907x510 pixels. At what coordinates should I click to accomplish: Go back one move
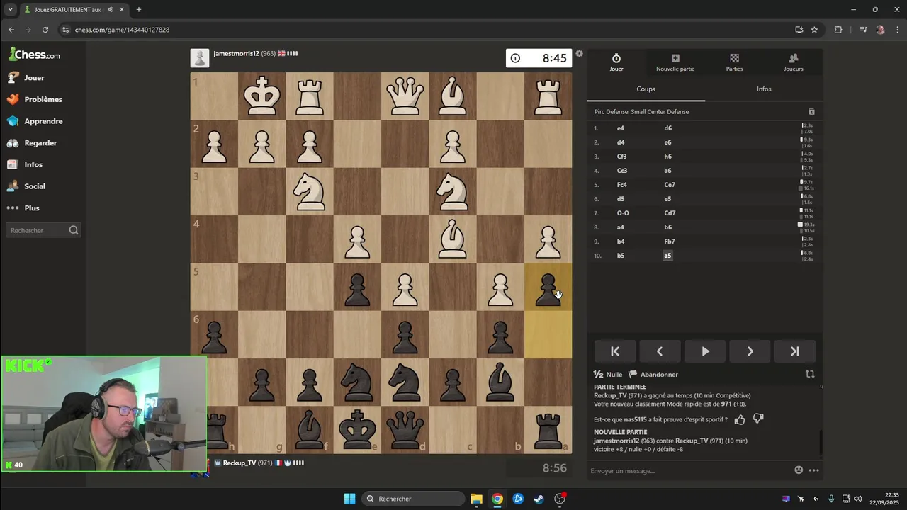(660, 351)
